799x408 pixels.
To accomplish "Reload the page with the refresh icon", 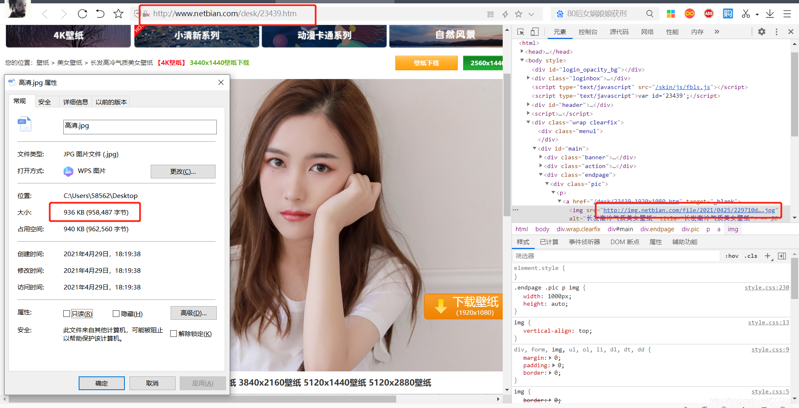I will click(82, 14).
